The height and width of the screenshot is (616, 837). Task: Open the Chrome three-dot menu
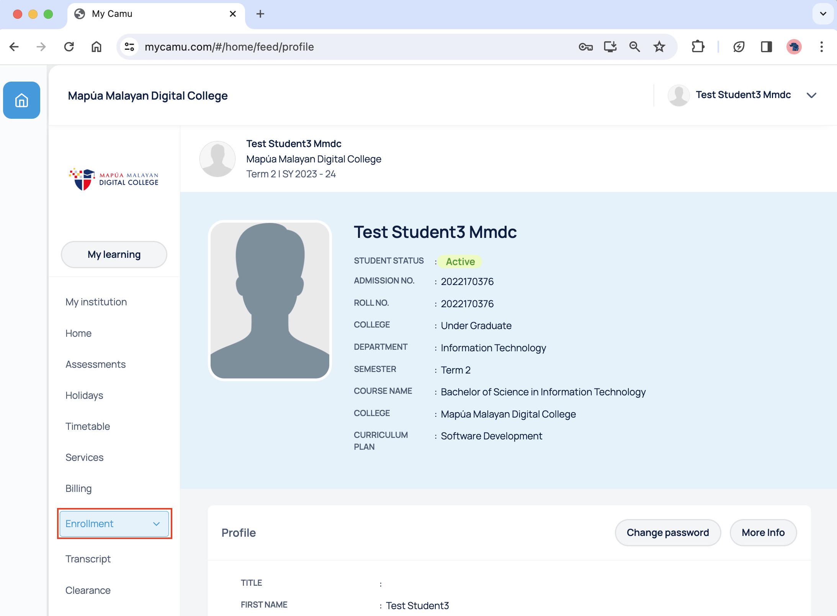(821, 47)
